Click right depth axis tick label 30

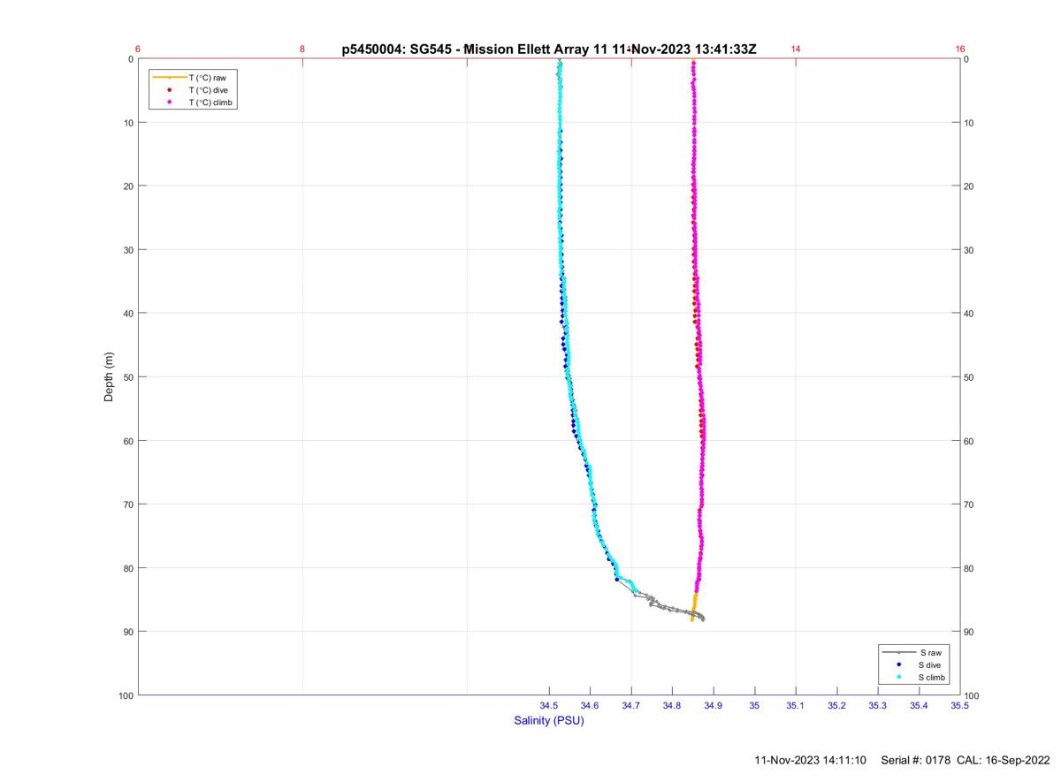point(970,250)
